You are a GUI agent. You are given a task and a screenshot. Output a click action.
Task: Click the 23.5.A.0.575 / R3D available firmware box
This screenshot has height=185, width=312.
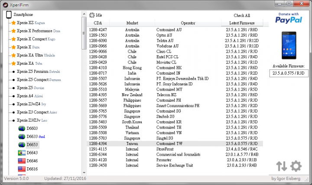point(289,73)
